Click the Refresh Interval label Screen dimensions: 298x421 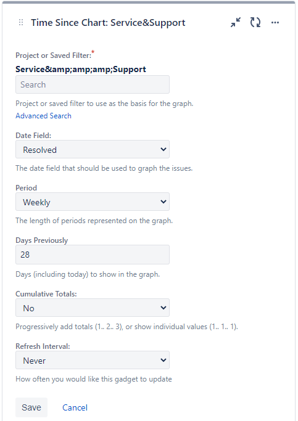coord(43,346)
